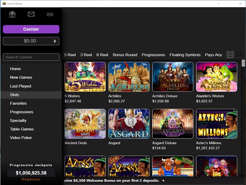Open Asgard game thumbnail
The height and width of the screenshot is (185, 246).
point(129,124)
